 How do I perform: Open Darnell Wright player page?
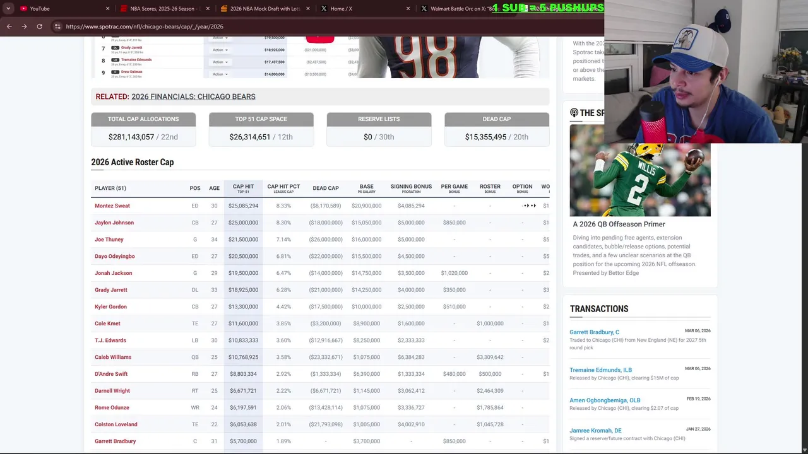[x=112, y=391]
